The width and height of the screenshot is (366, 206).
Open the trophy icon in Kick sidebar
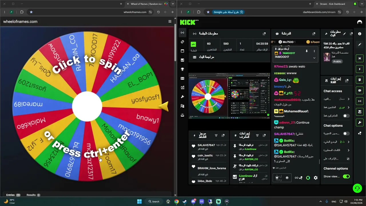(182, 69)
